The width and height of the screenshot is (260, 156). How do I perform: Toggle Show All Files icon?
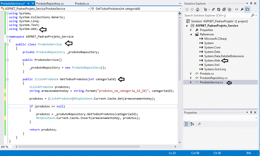click(229, 10)
